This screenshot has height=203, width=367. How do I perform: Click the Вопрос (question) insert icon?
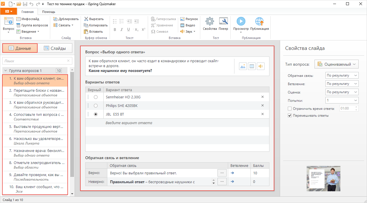click(8, 21)
